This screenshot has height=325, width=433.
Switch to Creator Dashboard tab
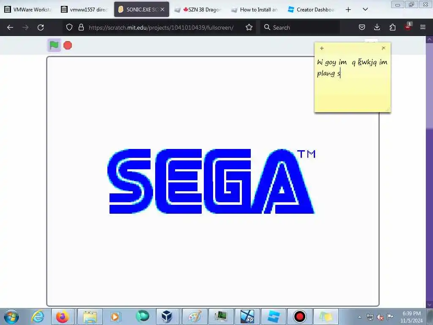311,9
